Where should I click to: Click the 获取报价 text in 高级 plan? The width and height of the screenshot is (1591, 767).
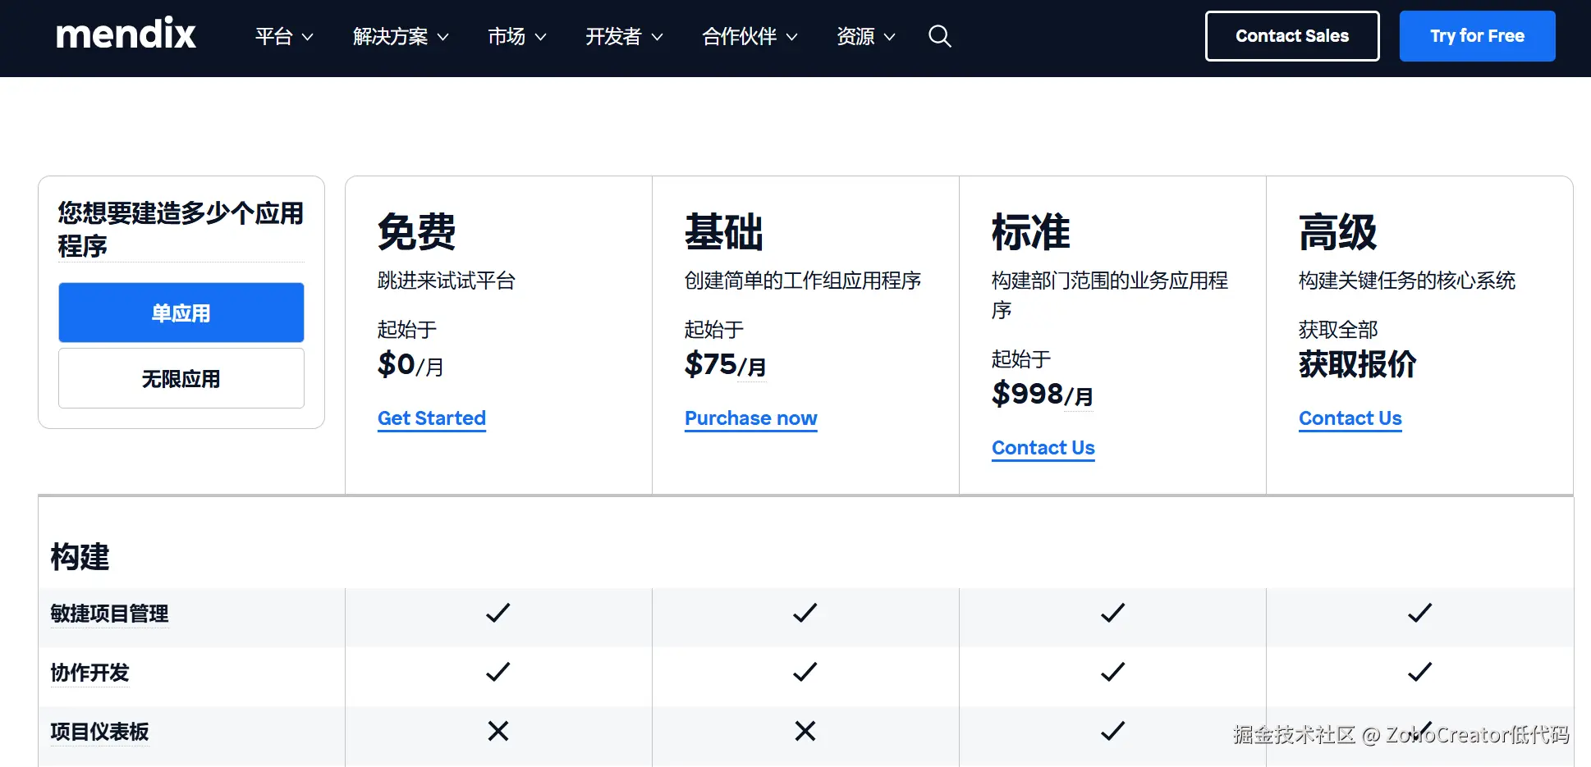(1358, 364)
